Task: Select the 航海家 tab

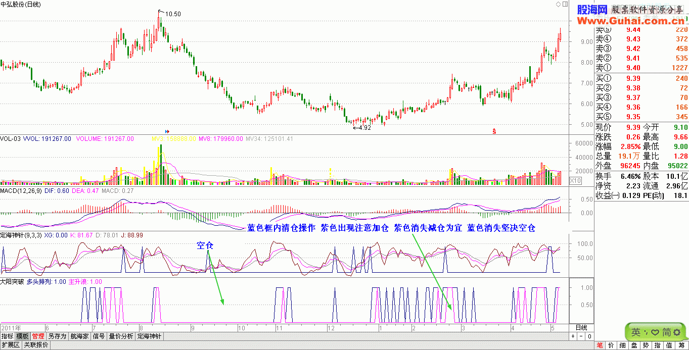Action: (x=79, y=336)
